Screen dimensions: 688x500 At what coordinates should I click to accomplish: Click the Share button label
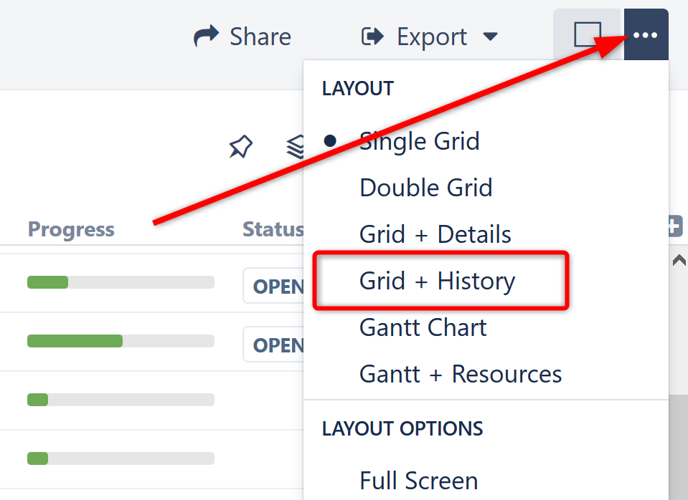coord(260,37)
